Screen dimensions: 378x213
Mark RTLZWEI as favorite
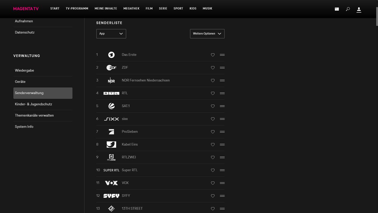[213, 157]
